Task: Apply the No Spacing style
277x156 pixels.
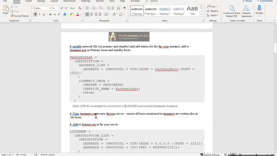Action: (x=151, y=10)
